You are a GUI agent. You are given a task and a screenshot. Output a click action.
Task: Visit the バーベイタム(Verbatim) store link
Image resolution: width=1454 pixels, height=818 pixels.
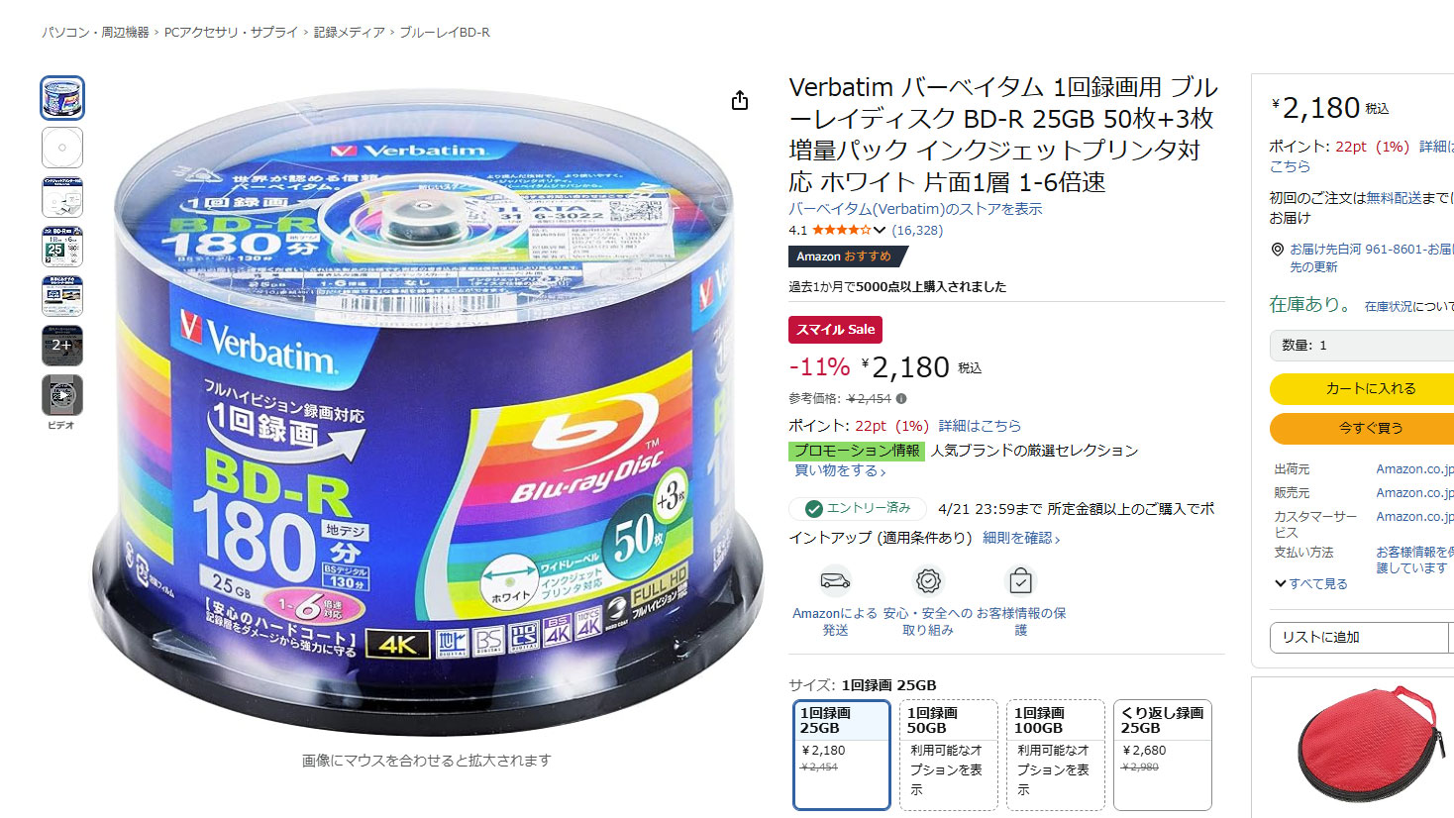915,209
